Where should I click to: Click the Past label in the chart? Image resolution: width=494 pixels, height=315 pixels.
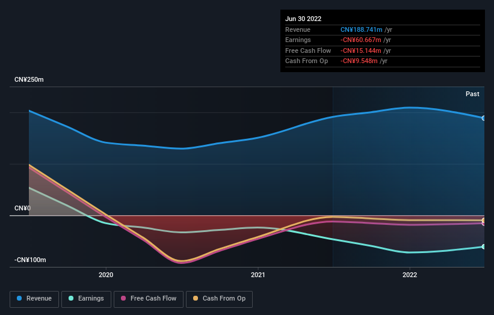[472, 94]
